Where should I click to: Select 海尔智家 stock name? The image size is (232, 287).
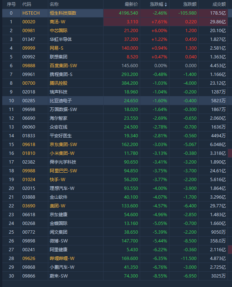(x=59, y=118)
